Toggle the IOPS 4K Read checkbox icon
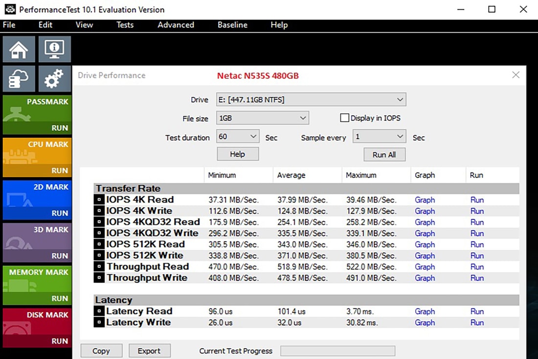The height and width of the screenshot is (359, 538). pos(99,200)
